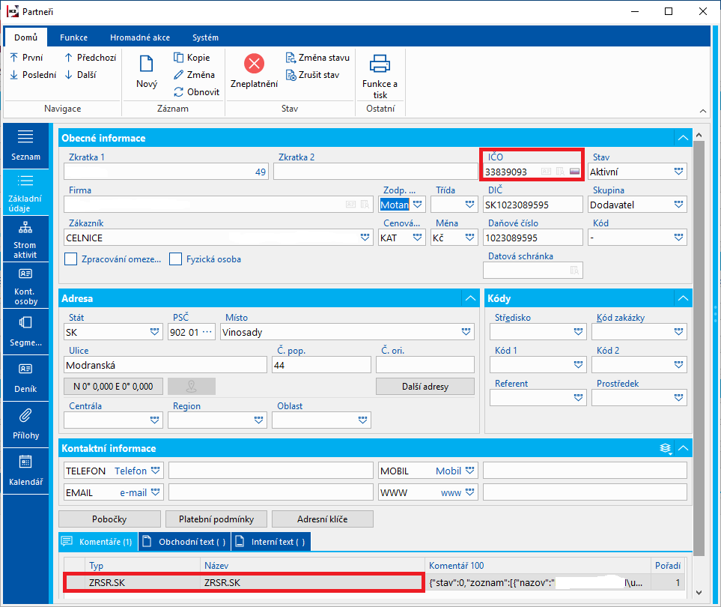Open Deník sidebar page
Screen dimensions: 721x607
click(x=25, y=378)
